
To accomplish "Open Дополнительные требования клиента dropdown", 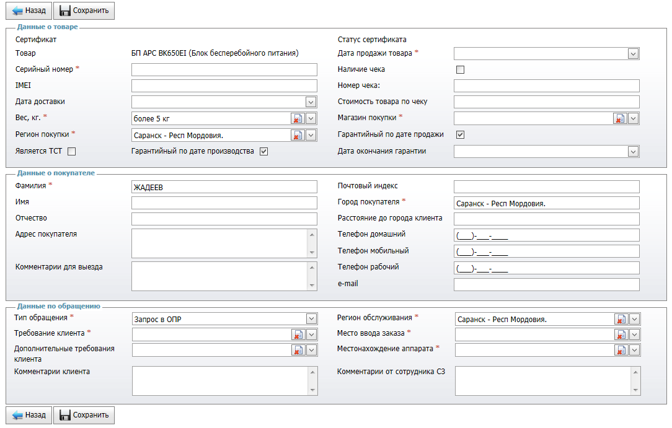I will 312,350.
